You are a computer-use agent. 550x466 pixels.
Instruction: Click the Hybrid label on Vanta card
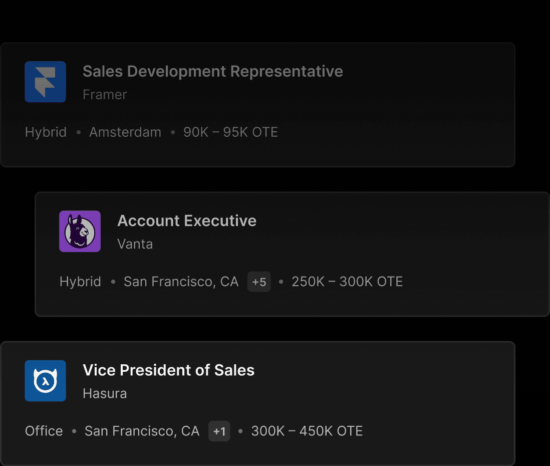(80, 282)
